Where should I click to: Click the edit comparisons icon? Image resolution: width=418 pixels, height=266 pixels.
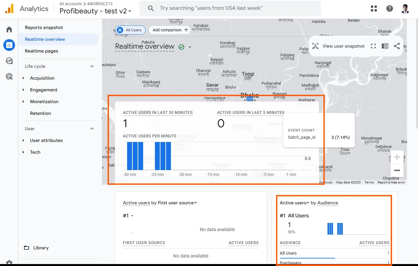[x=385, y=46]
